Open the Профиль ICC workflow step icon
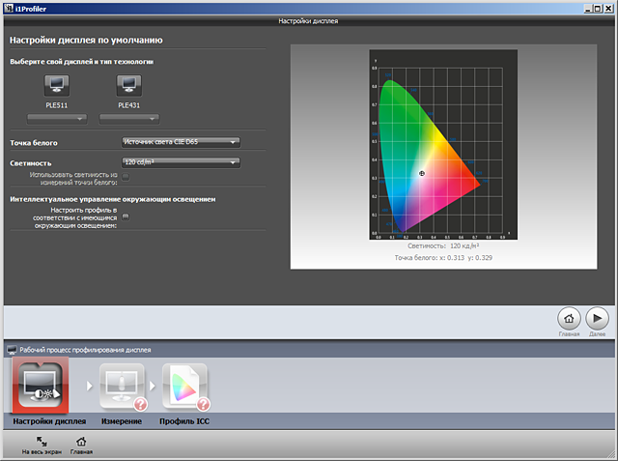Viewport: 618px width, 461px height. tap(184, 387)
